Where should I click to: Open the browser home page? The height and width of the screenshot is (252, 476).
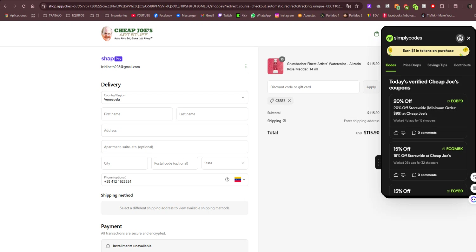(x=33, y=6)
